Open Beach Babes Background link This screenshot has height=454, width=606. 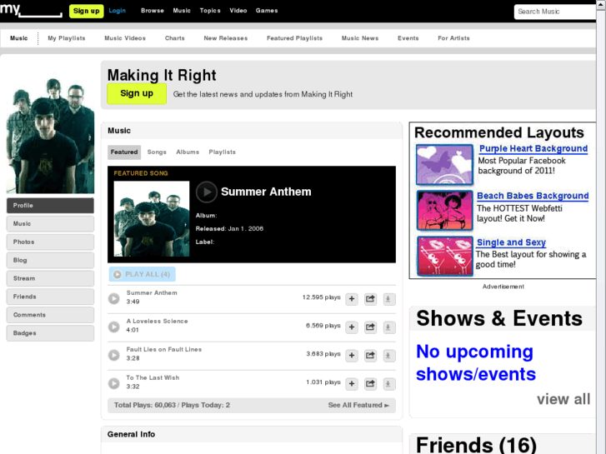(533, 196)
